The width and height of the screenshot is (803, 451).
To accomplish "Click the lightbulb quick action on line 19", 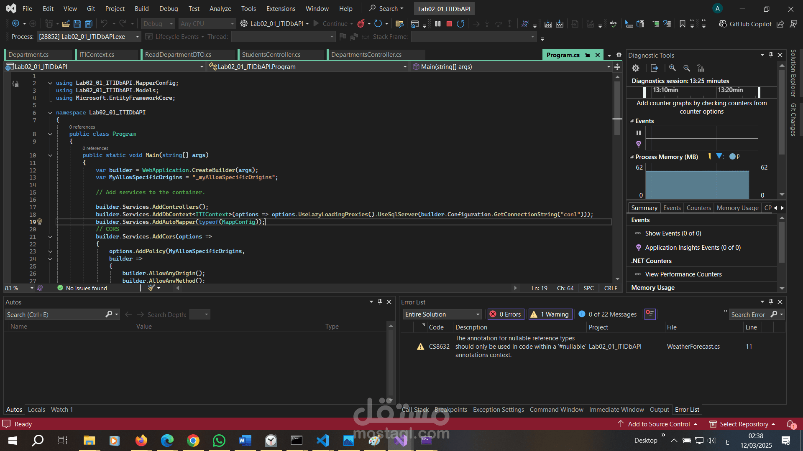I will click(40, 222).
